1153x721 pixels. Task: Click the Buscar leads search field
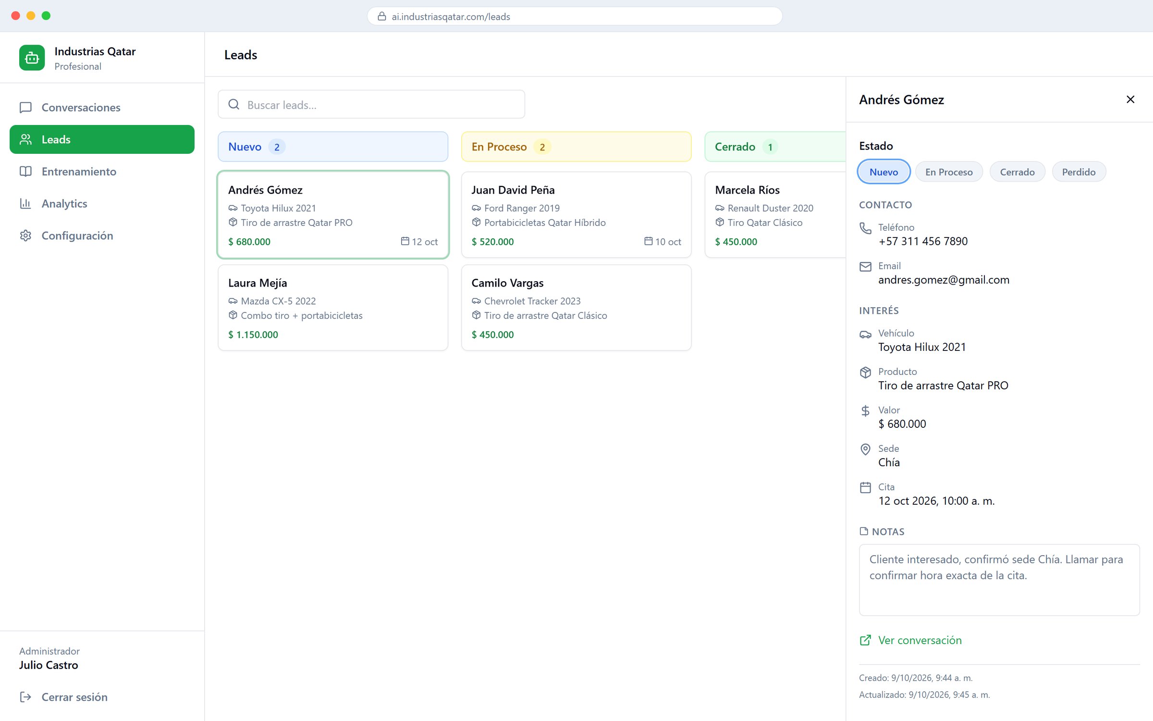coord(371,104)
